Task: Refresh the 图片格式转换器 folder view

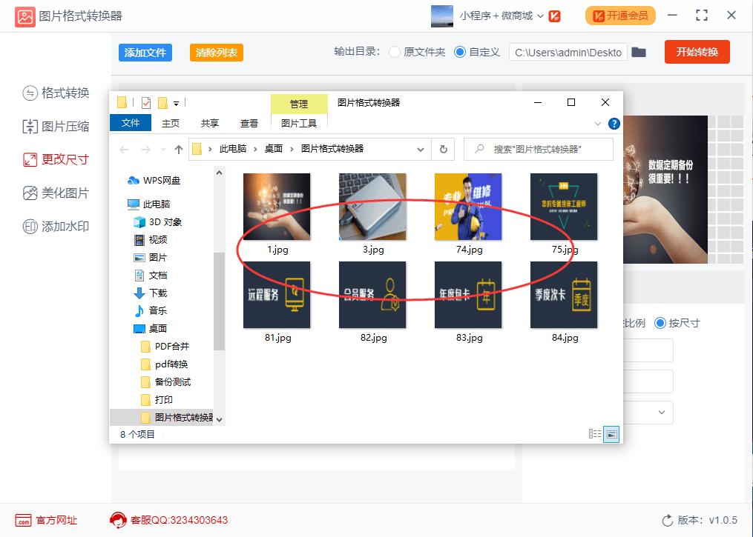Action: 443,149
